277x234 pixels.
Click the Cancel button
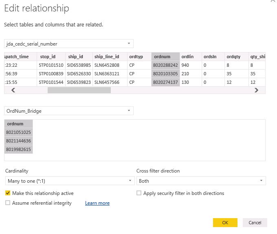coord(255,223)
